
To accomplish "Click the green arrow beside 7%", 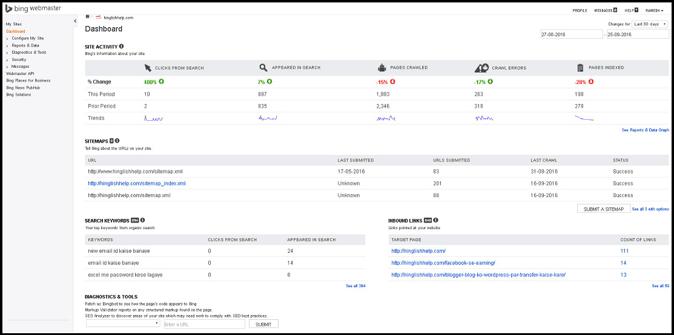I will click(x=269, y=81).
